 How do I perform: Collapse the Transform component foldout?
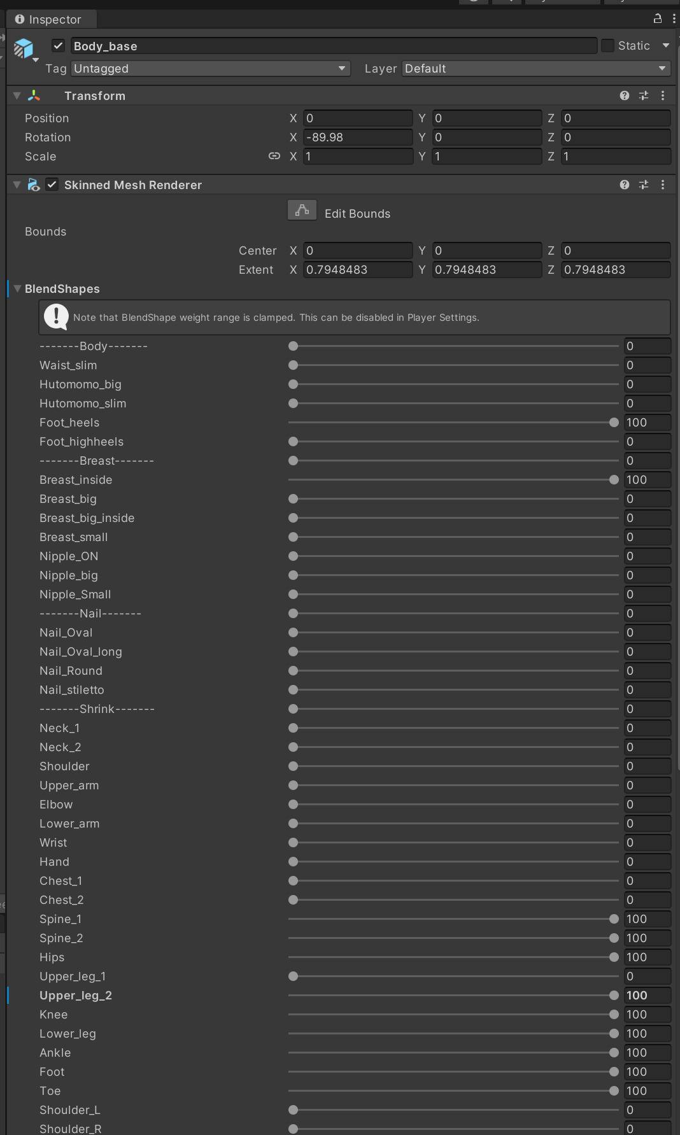(17, 95)
